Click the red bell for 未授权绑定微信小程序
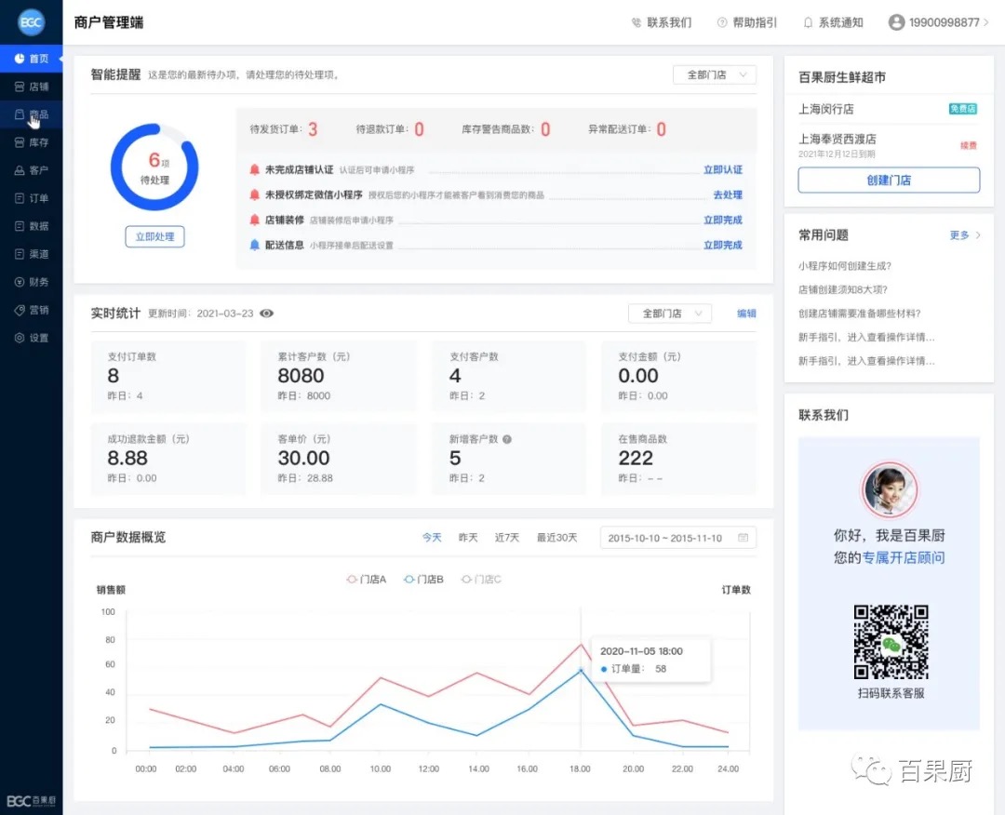The image size is (1005, 815). click(x=254, y=194)
